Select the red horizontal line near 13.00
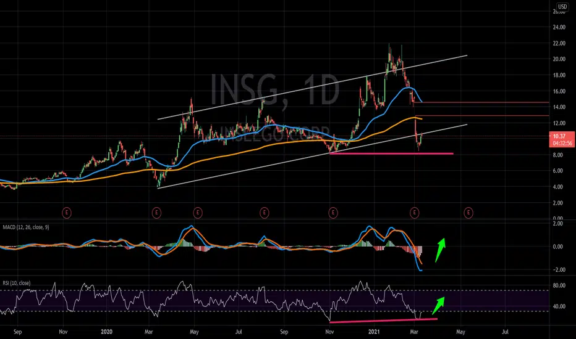This screenshot has width=576, height=339. [482, 115]
